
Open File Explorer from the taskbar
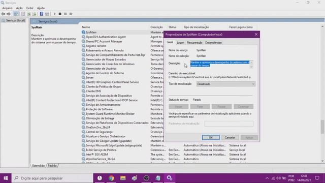coord(123,178)
